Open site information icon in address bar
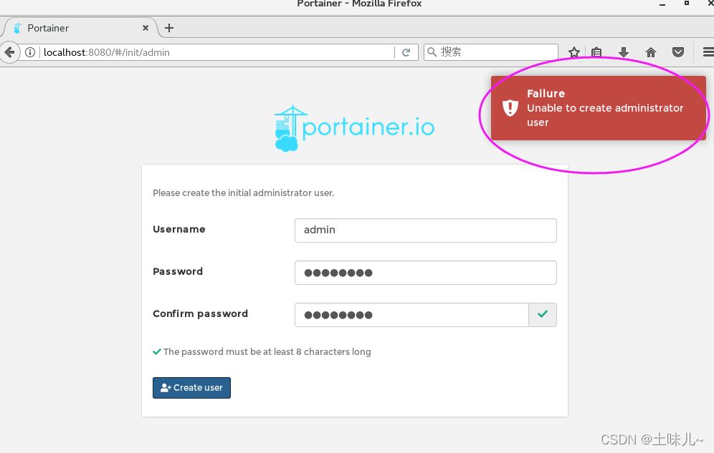Screen dimensions: 714x453 point(30,52)
